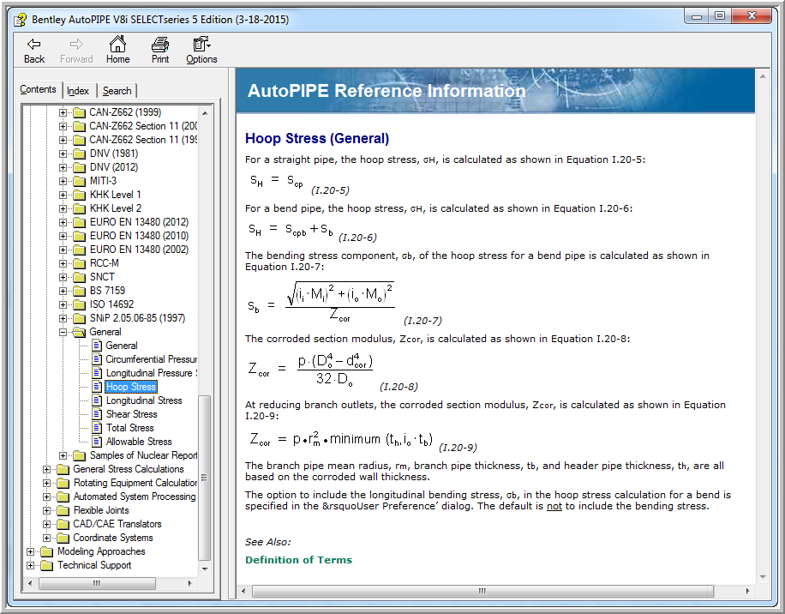This screenshot has height=614, width=785.
Task: Click the ISO 14692 folder icon
Action: coord(79,304)
